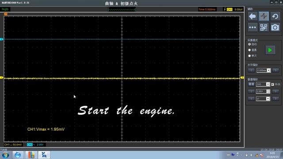Open the Windows Start menu
Screen dimensions: 283x159
click(5, 155)
